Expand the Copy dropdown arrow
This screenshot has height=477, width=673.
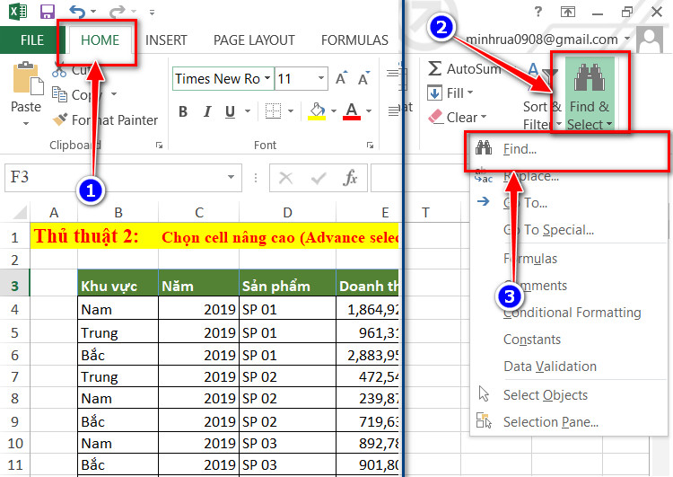coord(114,94)
